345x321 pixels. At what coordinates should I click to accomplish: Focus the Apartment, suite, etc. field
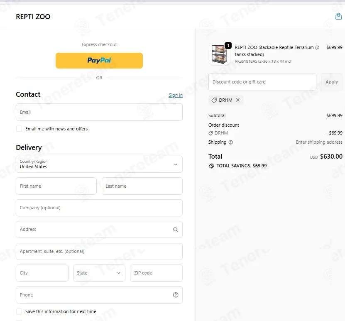click(x=99, y=251)
